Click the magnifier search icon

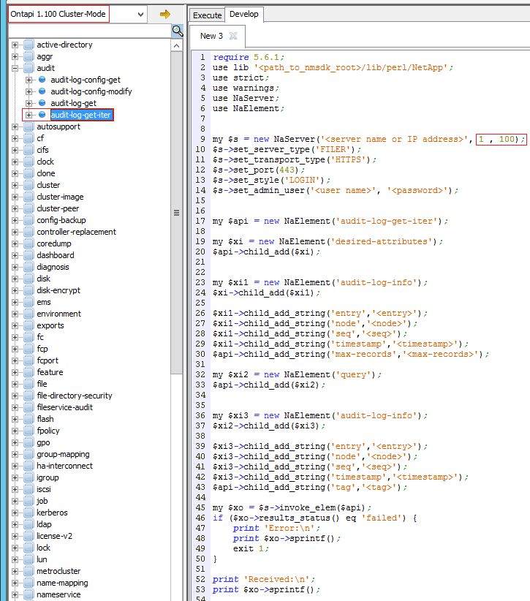tap(177, 31)
